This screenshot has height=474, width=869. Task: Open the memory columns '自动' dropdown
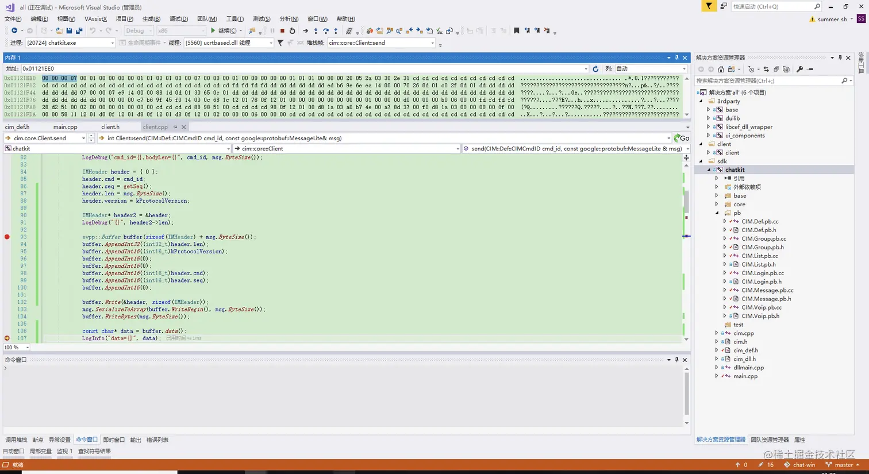651,69
